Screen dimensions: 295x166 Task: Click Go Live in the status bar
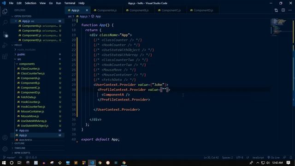click(273, 157)
